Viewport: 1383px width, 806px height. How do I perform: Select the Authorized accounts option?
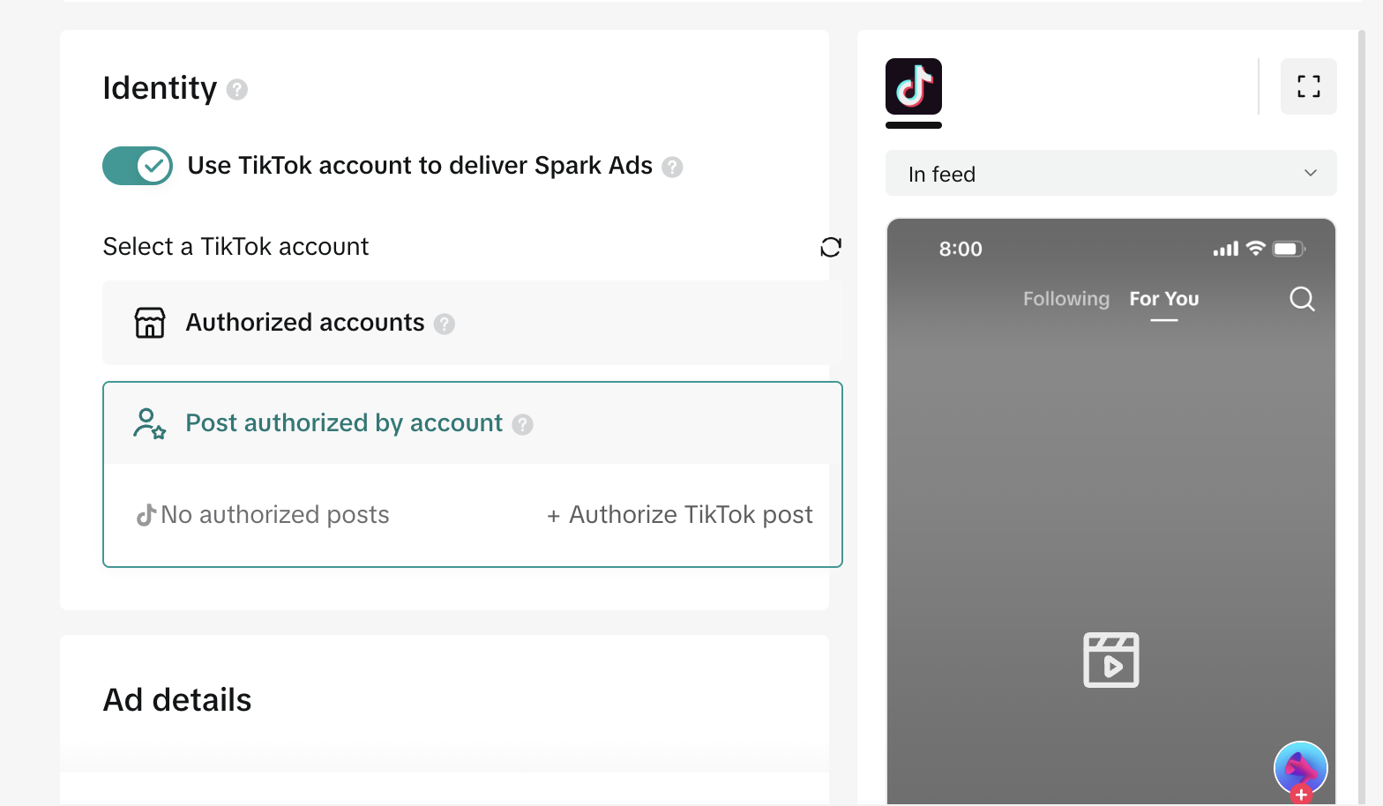tap(305, 323)
